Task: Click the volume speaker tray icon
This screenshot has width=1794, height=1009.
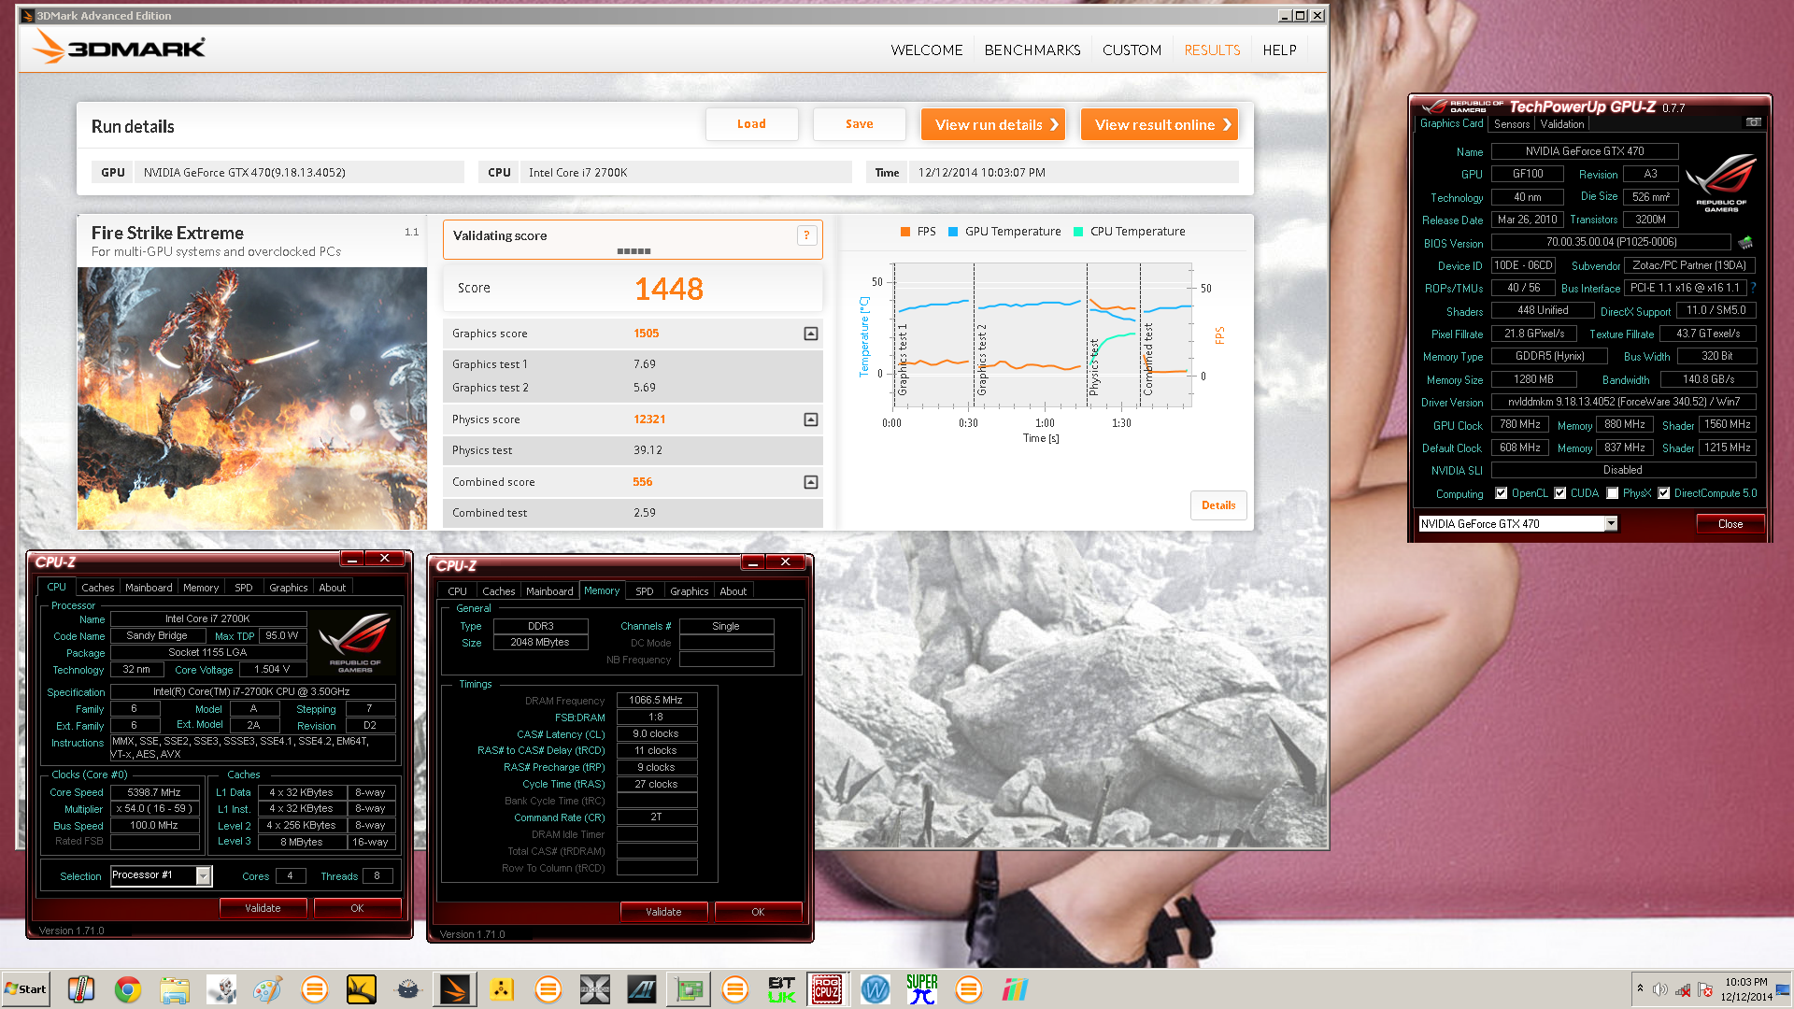Action: pyautogui.click(x=1660, y=989)
